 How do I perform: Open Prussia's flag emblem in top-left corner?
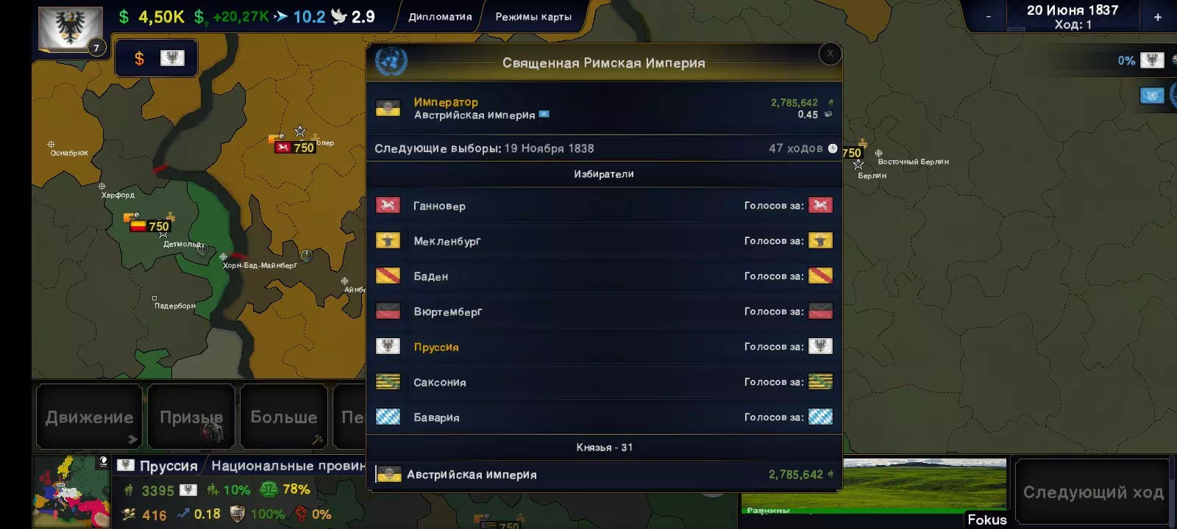[71, 29]
